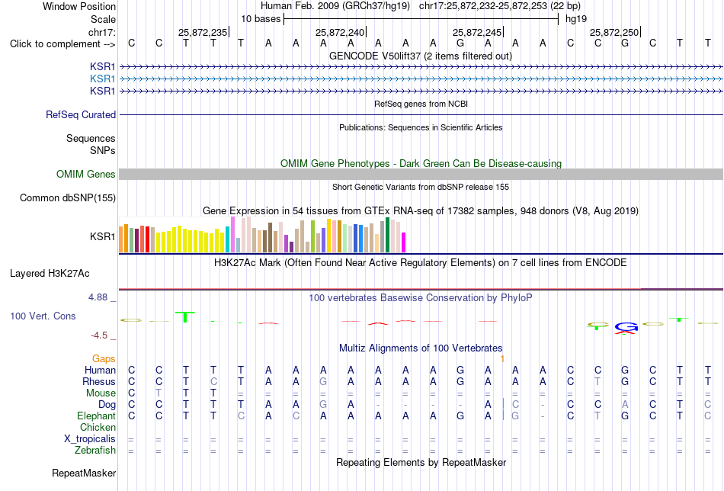
Task: Click the 'Click to complement -->' label
Action: [x=62, y=44]
